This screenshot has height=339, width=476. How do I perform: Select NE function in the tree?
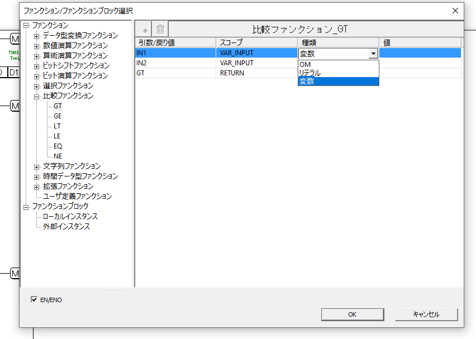pyautogui.click(x=58, y=156)
